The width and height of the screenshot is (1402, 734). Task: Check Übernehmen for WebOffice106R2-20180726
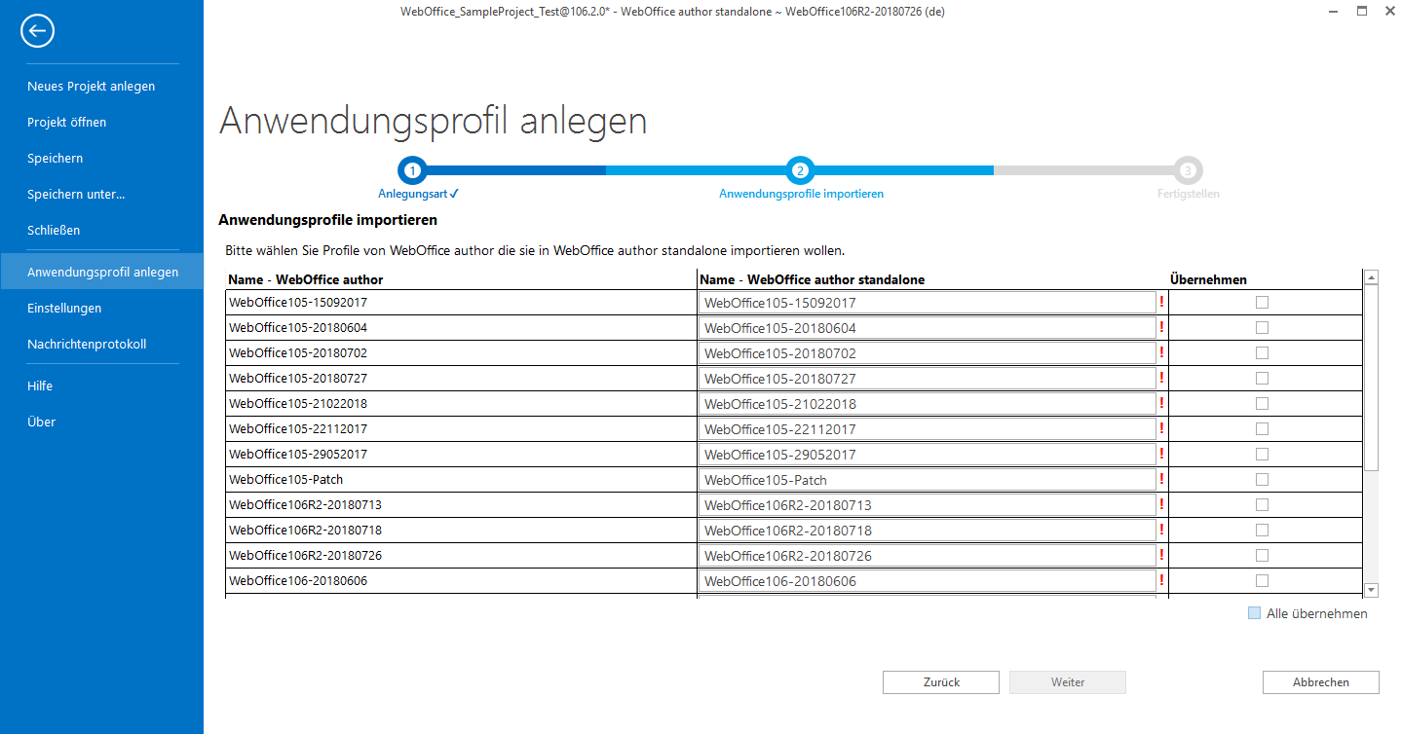[1263, 555]
